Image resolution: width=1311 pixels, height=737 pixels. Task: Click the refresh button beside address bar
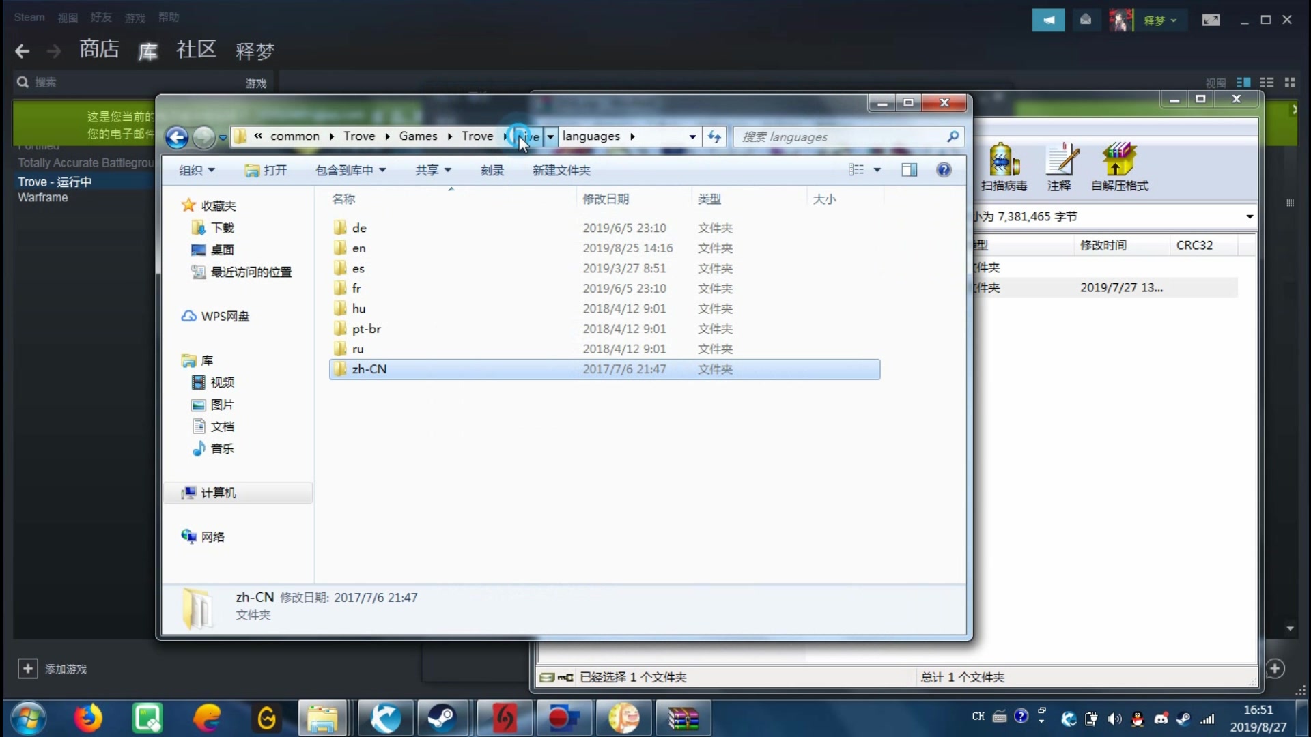tap(714, 136)
